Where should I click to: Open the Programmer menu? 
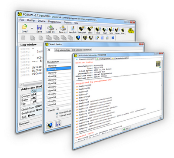coord(55,22)
